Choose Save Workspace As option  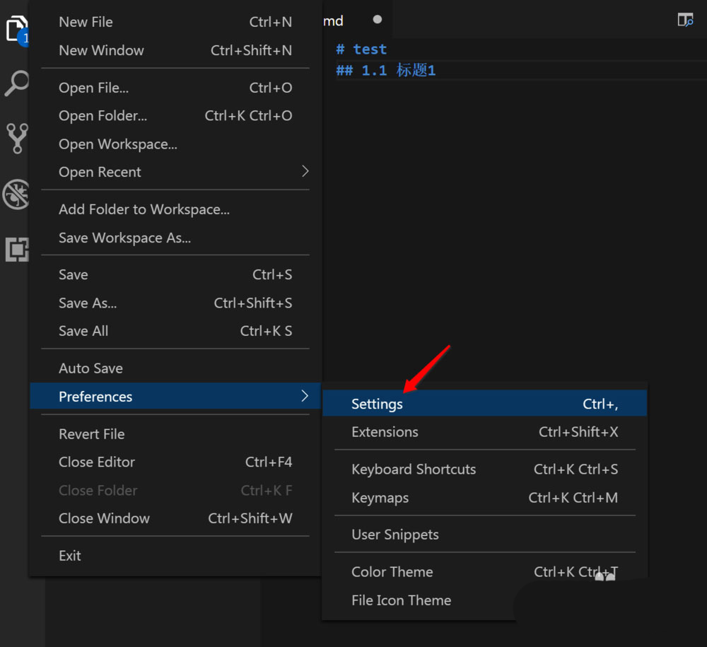[x=125, y=238]
